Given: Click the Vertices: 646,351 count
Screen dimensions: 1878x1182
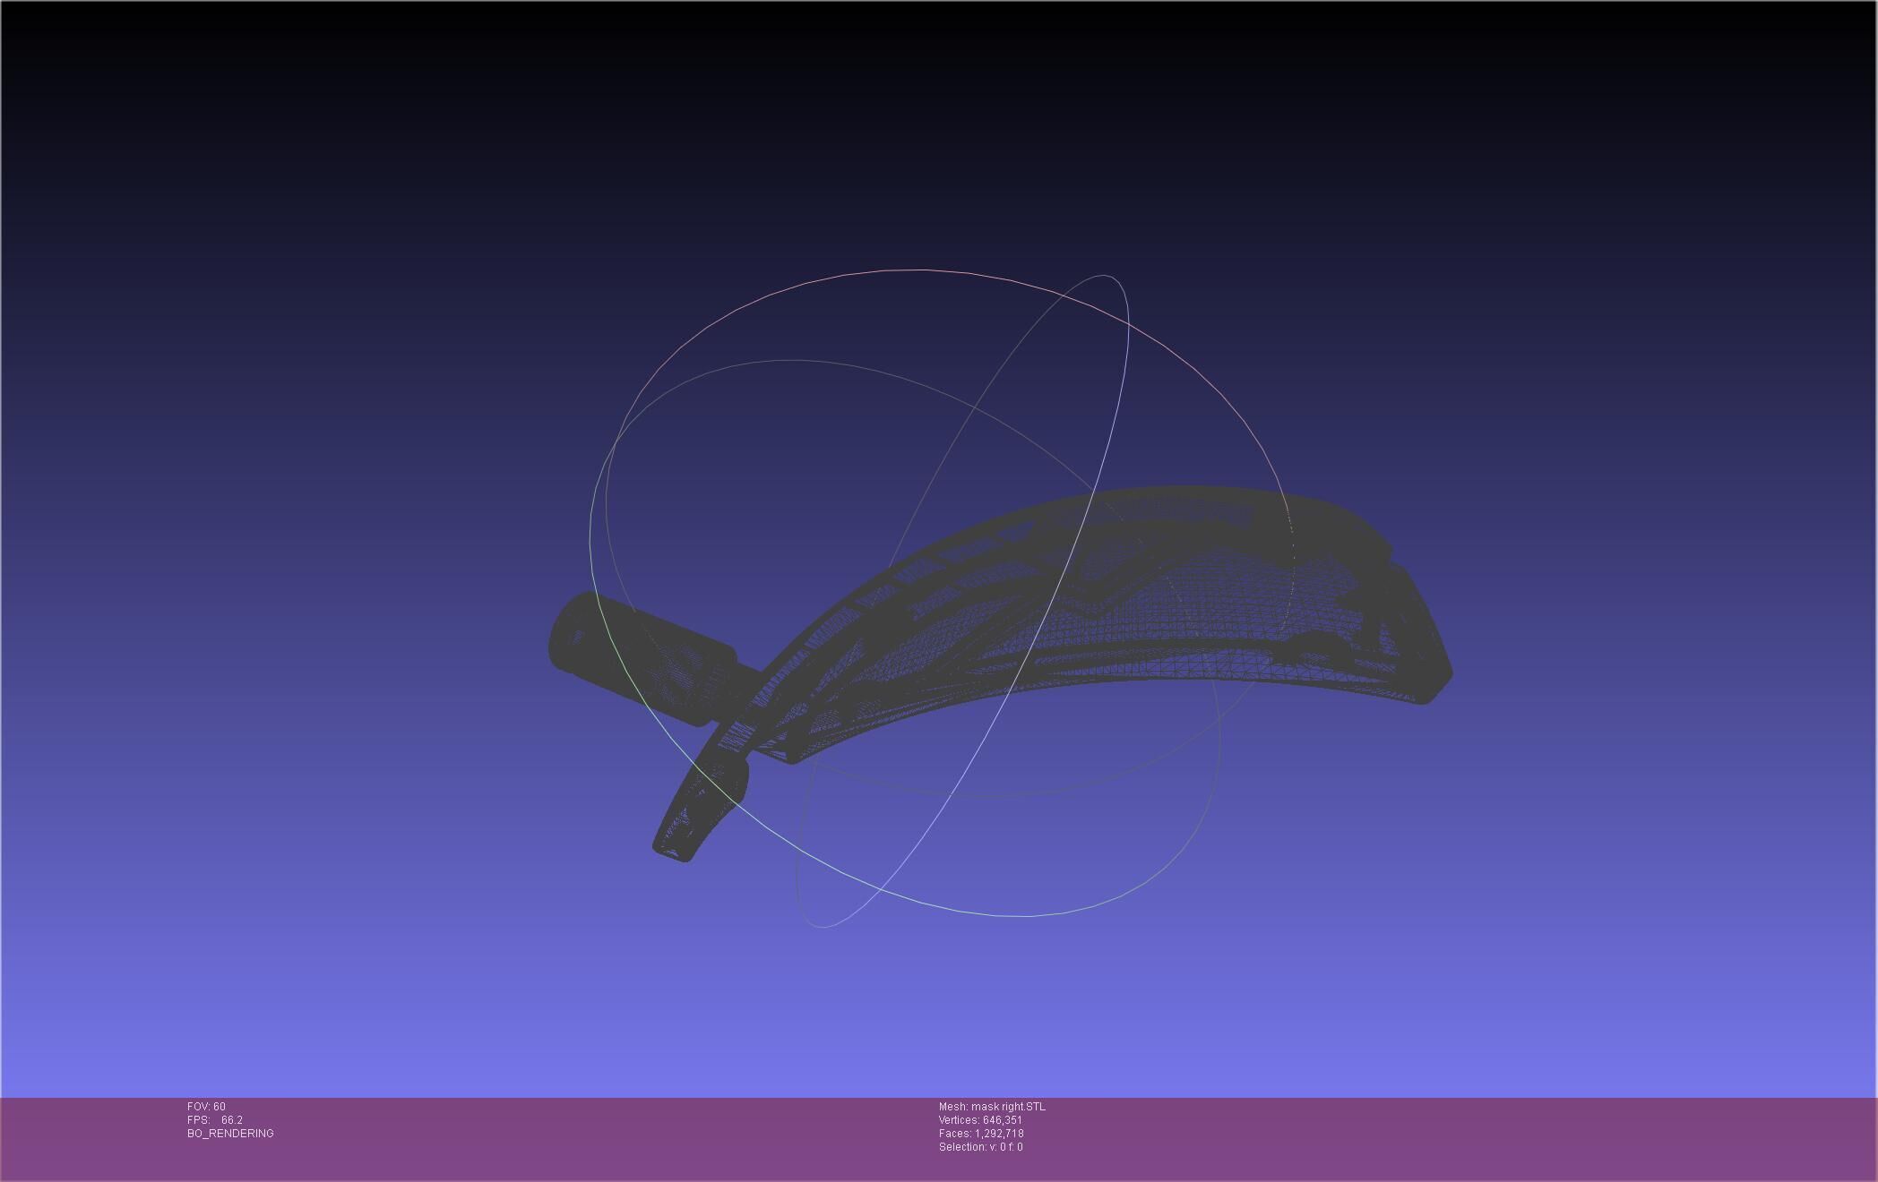Looking at the screenshot, I should pyautogui.click(x=979, y=1120).
